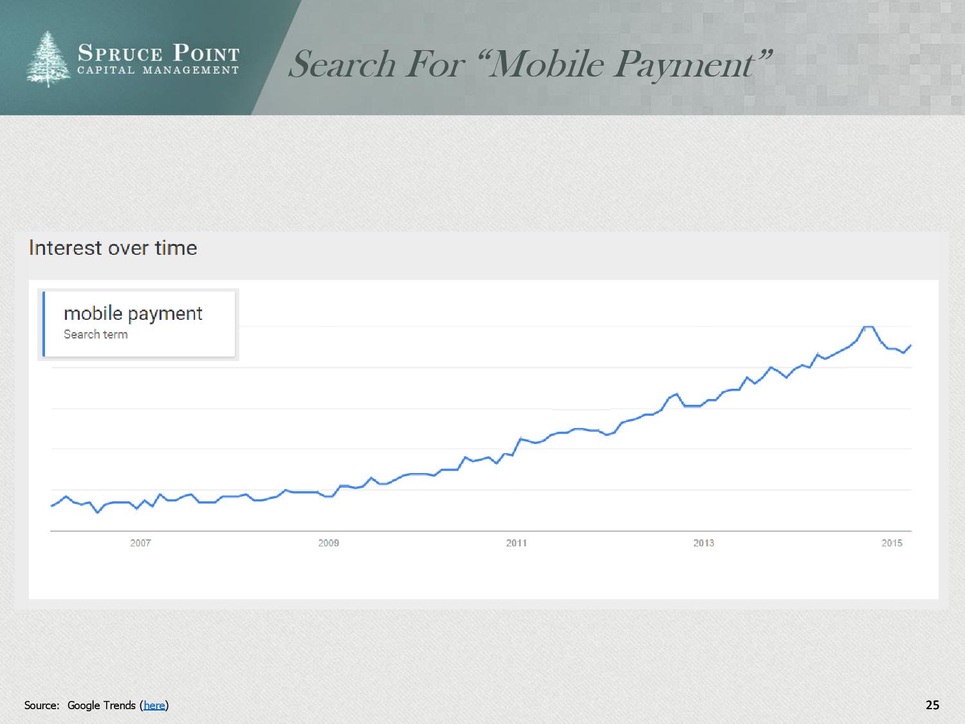Click the "Interest over time" heading
Viewport: 965px width, 724px height.
pyautogui.click(x=113, y=248)
